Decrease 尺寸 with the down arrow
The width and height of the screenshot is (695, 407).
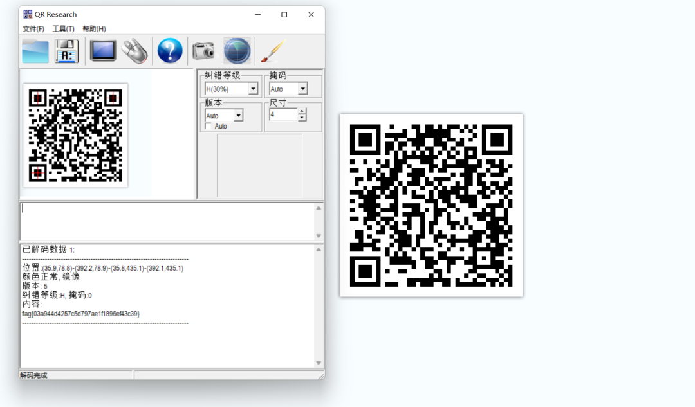point(302,118)
